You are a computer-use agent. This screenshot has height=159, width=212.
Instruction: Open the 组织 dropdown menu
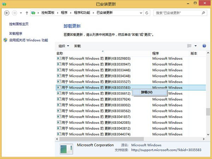[x=64, y=46]
